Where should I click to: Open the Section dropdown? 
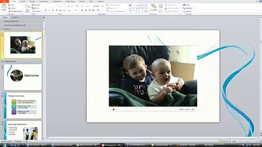pos(37,11)
